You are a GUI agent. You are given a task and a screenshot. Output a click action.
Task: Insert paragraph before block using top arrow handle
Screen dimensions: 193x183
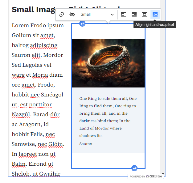82,23
